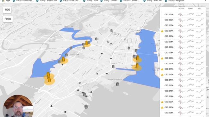This screenshot has height=117, width=209.
Task: Open the Vizuly - Corona tab
Action: (x=109, y=1)
